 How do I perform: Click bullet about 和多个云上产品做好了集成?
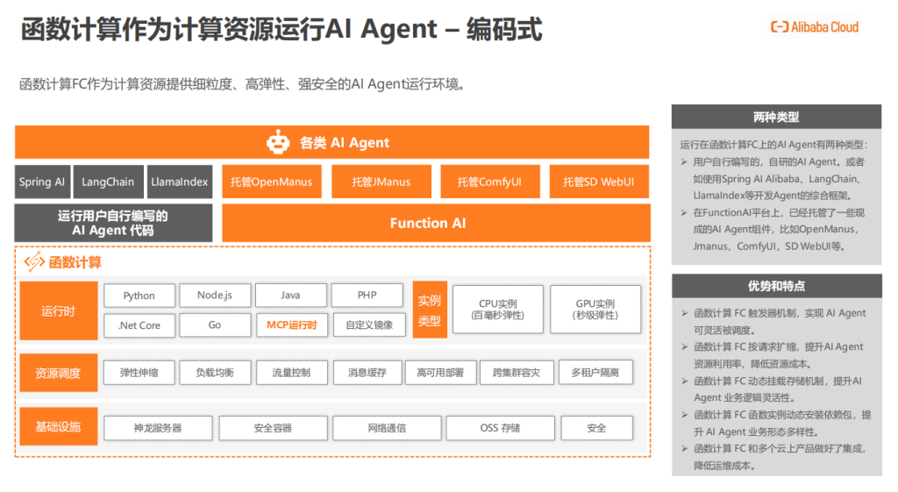pyautogui.click(x=774, y=457)
